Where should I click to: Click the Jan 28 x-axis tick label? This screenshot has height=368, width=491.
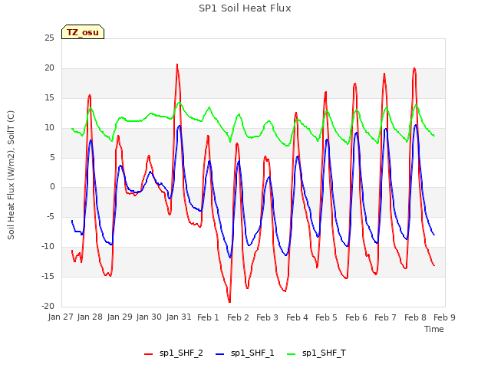(x=90, y=317)
